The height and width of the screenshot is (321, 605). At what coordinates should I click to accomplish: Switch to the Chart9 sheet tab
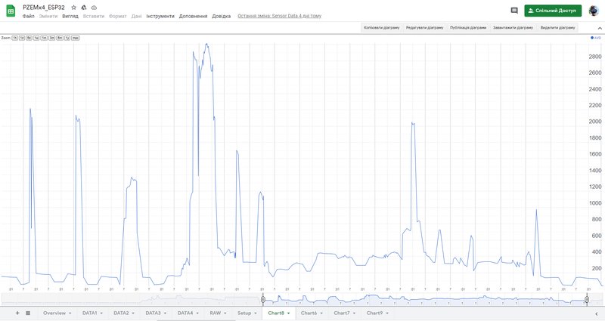click(374, 313)
